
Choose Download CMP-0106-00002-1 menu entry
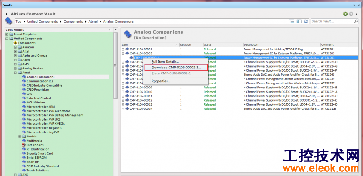point(176,68)
